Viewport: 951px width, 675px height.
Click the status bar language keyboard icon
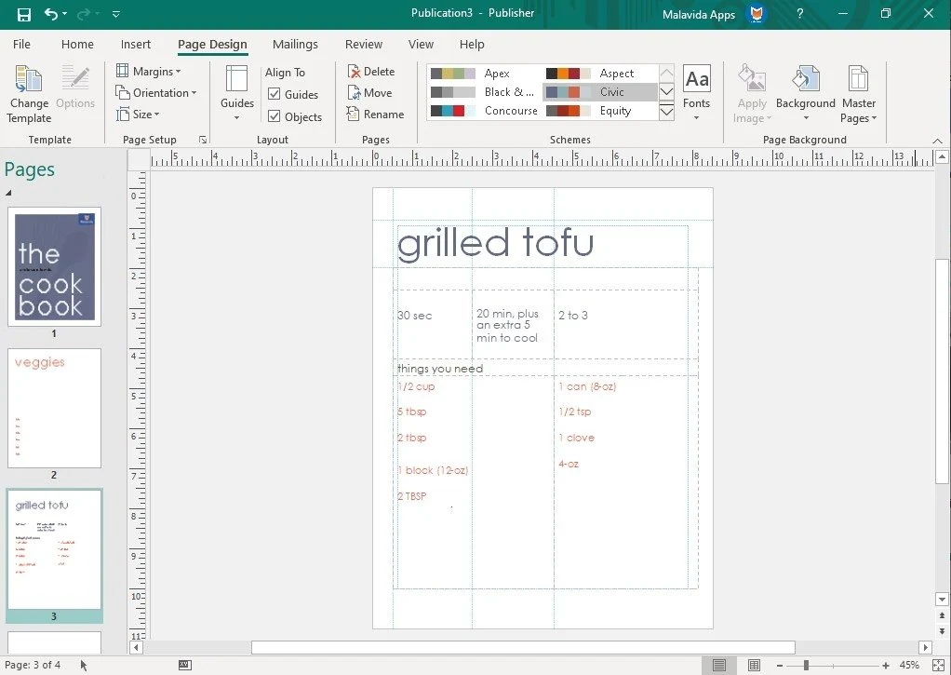185,666
